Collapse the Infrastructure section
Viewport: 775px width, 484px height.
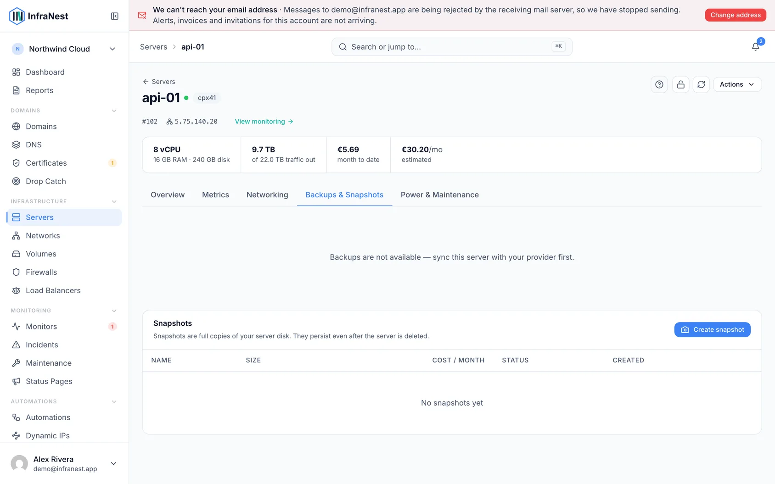(x=114, y=201)
